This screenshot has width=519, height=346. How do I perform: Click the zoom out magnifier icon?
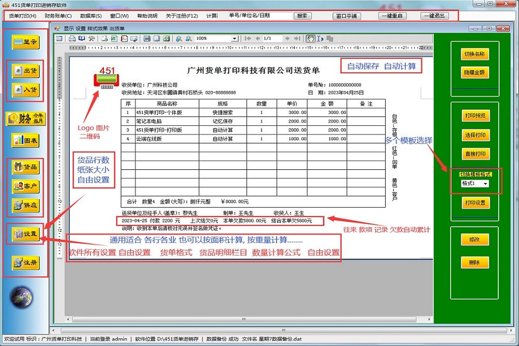tap(189, 39)
